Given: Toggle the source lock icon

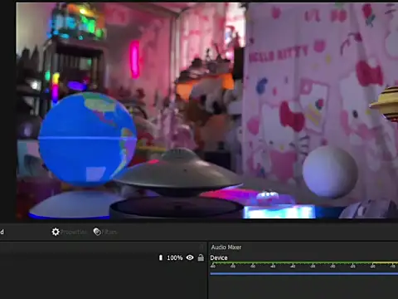Looking at the screenshot, I should tap(201, 257).
